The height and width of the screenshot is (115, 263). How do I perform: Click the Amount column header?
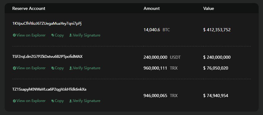pos(152,8)
